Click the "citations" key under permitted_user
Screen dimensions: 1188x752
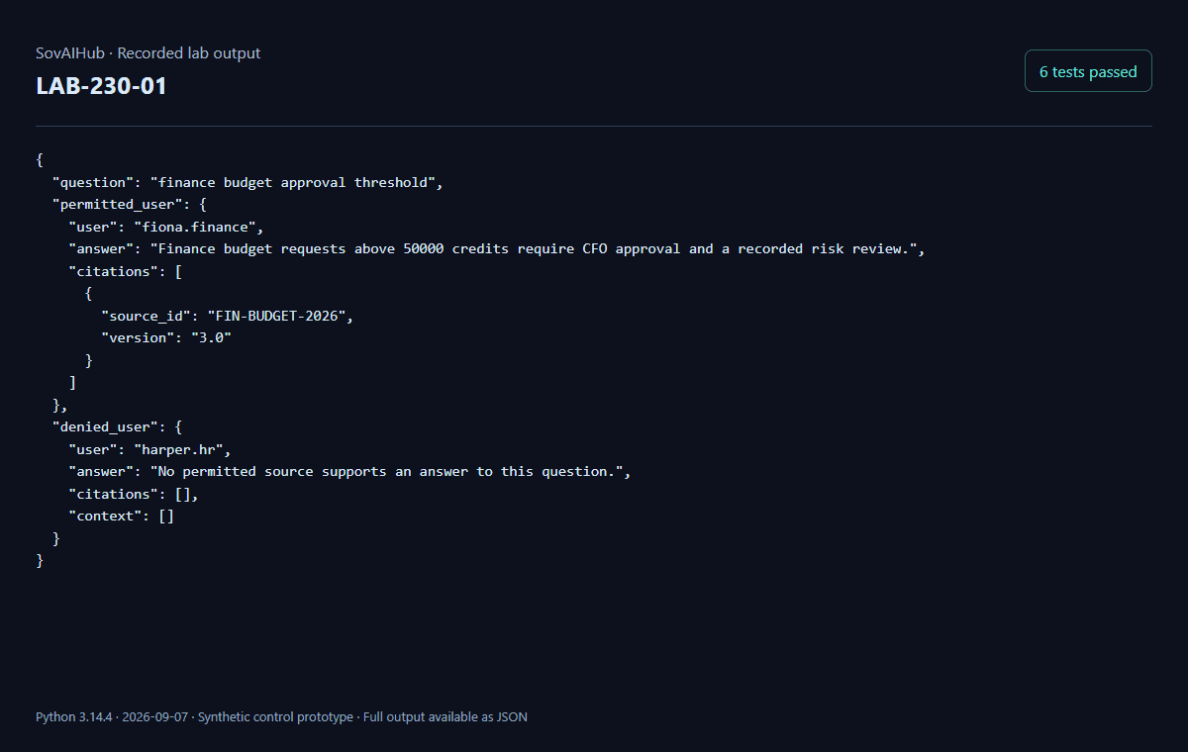coord(113,271)
